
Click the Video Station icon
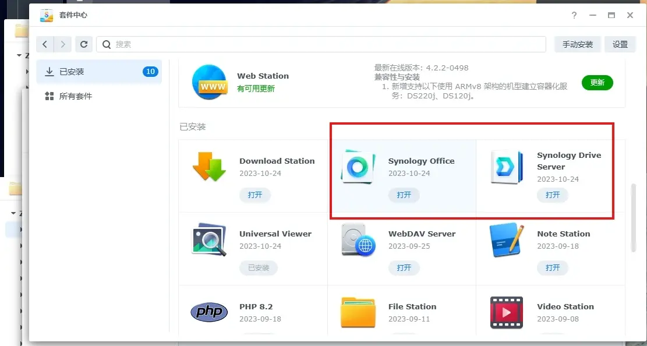pos(507,313)
